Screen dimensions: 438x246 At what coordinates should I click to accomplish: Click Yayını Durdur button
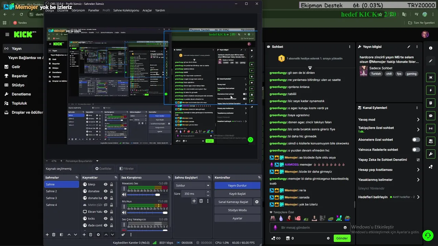click(237, 186)
